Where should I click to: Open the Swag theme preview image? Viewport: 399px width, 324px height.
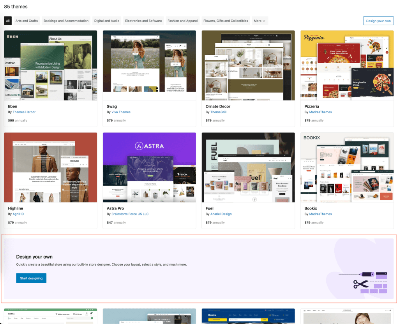point(149,65)
